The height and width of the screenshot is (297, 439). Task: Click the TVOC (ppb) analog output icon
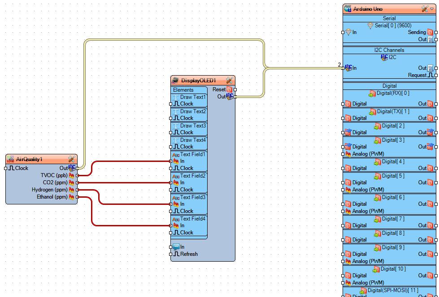point(71,175)
